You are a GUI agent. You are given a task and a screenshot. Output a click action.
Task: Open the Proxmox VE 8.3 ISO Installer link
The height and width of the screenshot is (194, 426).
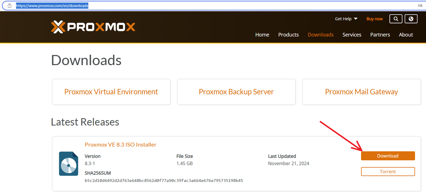point(120,144)
